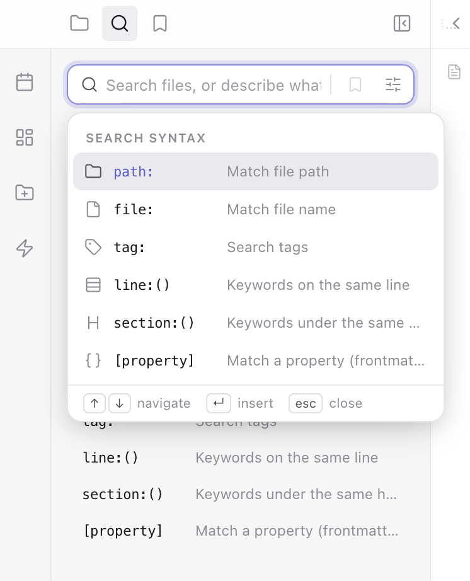The height and width of the screenshot is (581, 470).
Task: Click the folder icon beside path:
Action: point(93,171)
